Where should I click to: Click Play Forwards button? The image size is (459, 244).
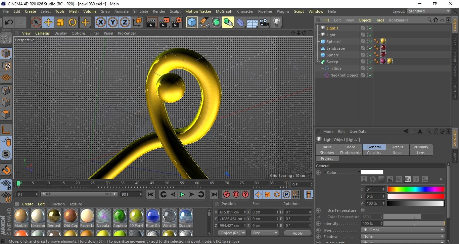point(182,194)
